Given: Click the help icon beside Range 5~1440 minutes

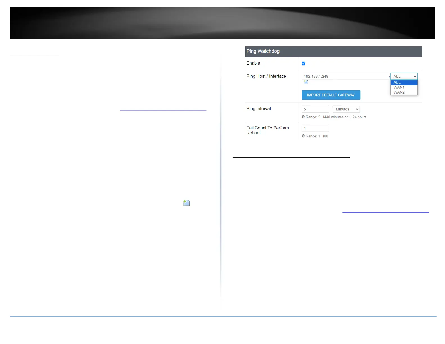Looking at the screenshot, I should tap(303, 117).
